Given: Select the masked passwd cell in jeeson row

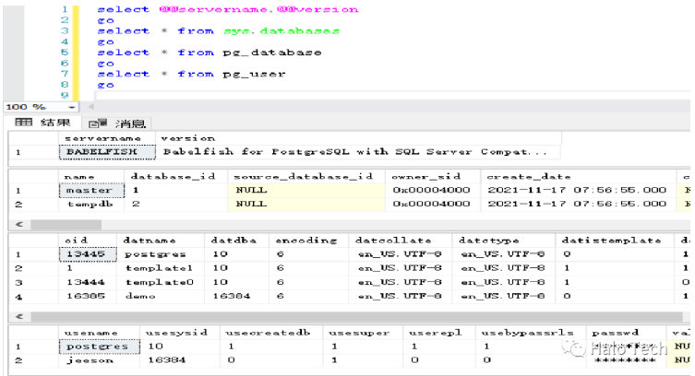Looking at the screenshot, I should [x=627, y=360].
